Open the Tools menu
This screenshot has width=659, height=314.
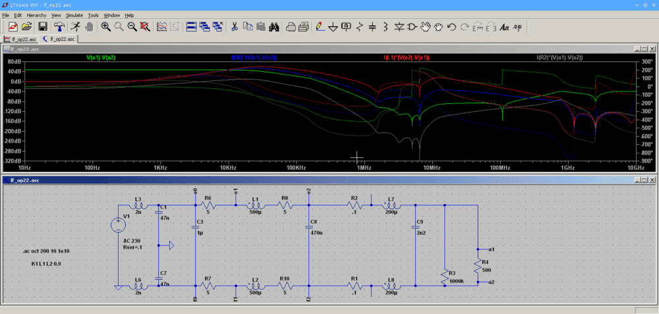pos(94,14)
